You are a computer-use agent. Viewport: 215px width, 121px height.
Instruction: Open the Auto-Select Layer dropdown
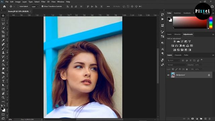[x=35, y=6]
